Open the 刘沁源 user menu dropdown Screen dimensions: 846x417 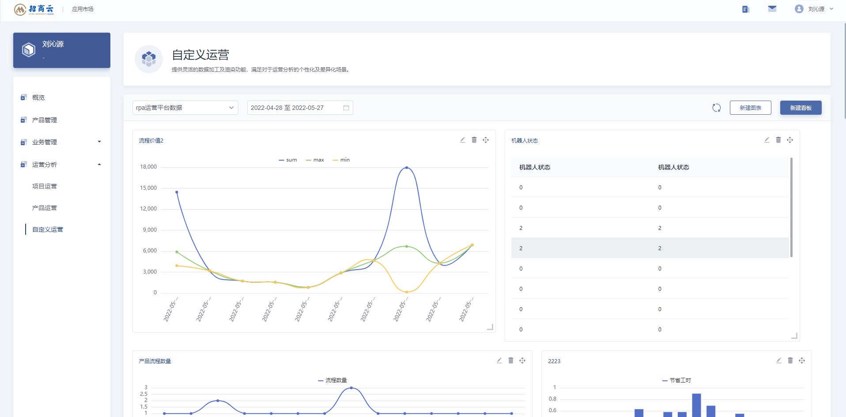814,9
